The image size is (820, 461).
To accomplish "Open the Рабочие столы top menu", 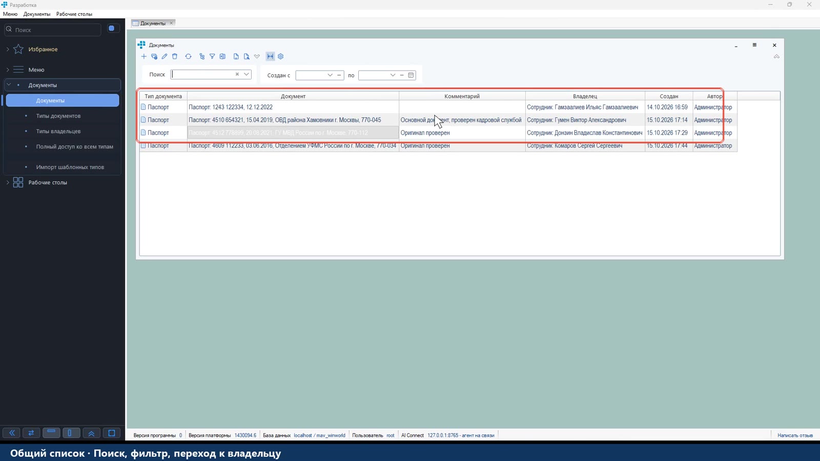I will tap(74, 14).
